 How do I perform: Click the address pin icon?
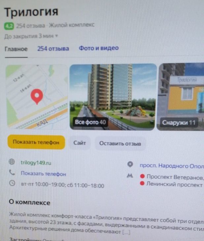(x=130, y=164)
